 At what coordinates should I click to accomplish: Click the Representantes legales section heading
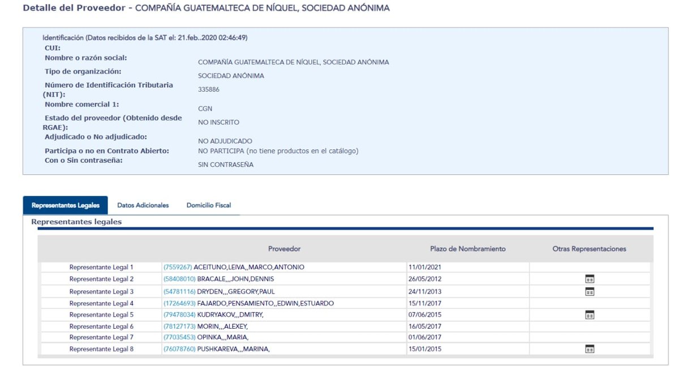click(76, 222)
